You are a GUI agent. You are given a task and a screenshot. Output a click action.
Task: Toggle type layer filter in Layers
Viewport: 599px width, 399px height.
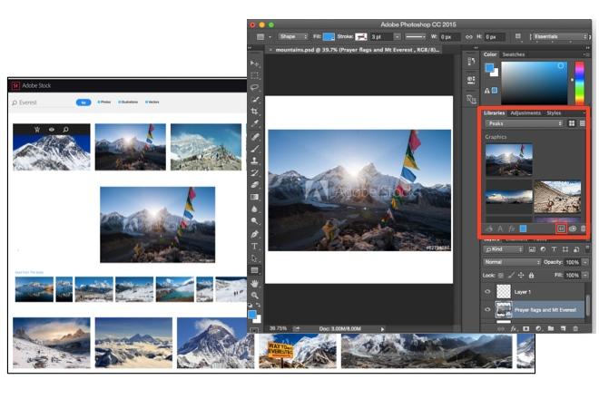[554, 249]
